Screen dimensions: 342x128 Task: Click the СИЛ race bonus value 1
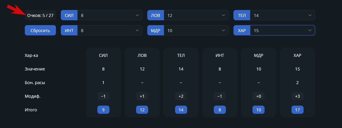pyautogui.click(x=103, y=83)
